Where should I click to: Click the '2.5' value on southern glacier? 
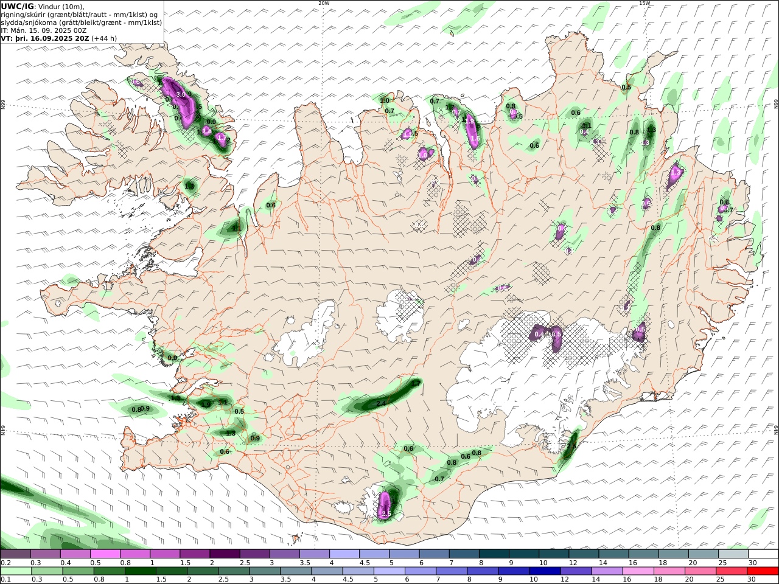(386, 514)
